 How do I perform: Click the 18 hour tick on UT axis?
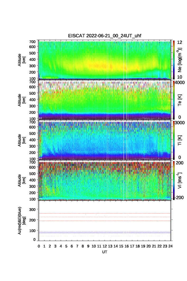138,246
